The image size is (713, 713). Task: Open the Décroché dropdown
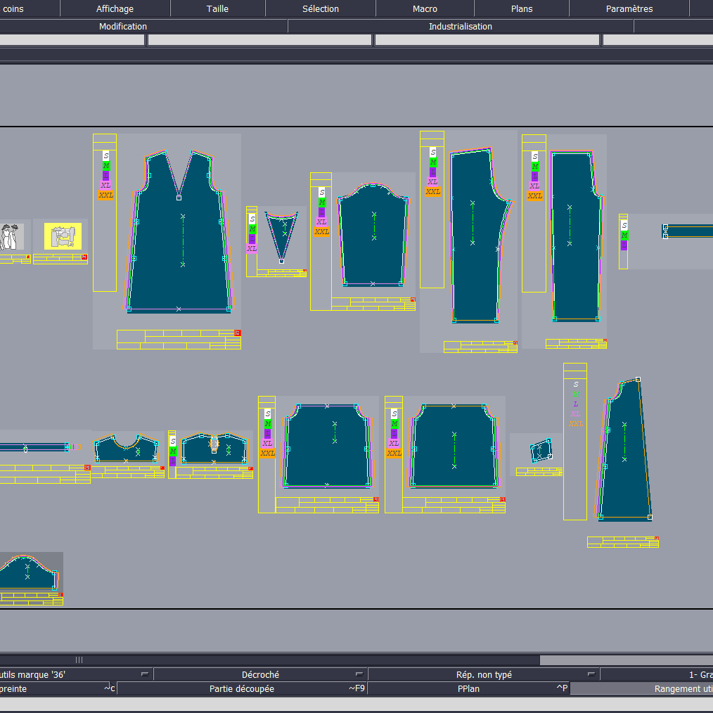point(260,674)
